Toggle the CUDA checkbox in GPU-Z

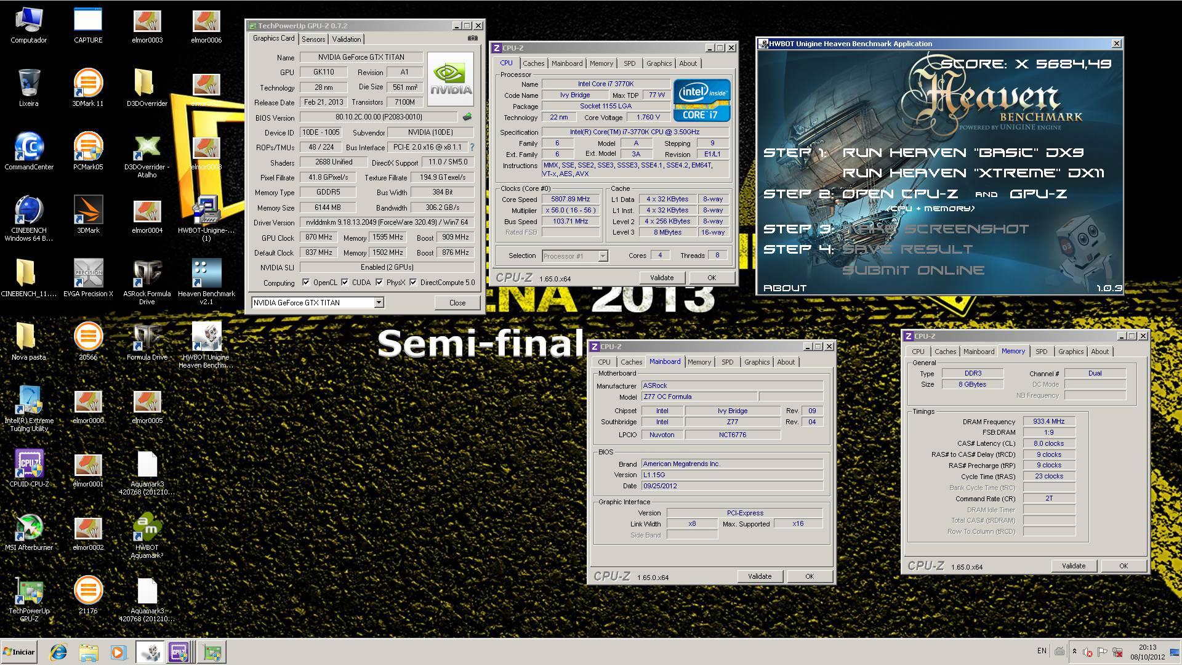click(x=345, y=283)
